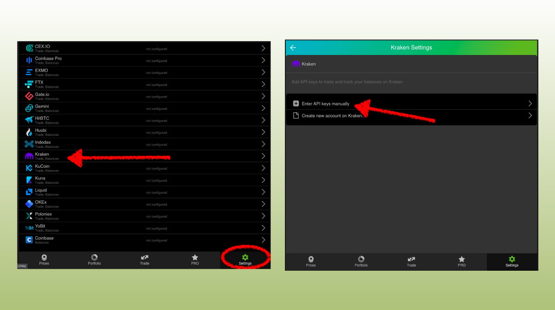Select the Poloniex exchange icon
555x310 pixels.
(x=29, y=216)
